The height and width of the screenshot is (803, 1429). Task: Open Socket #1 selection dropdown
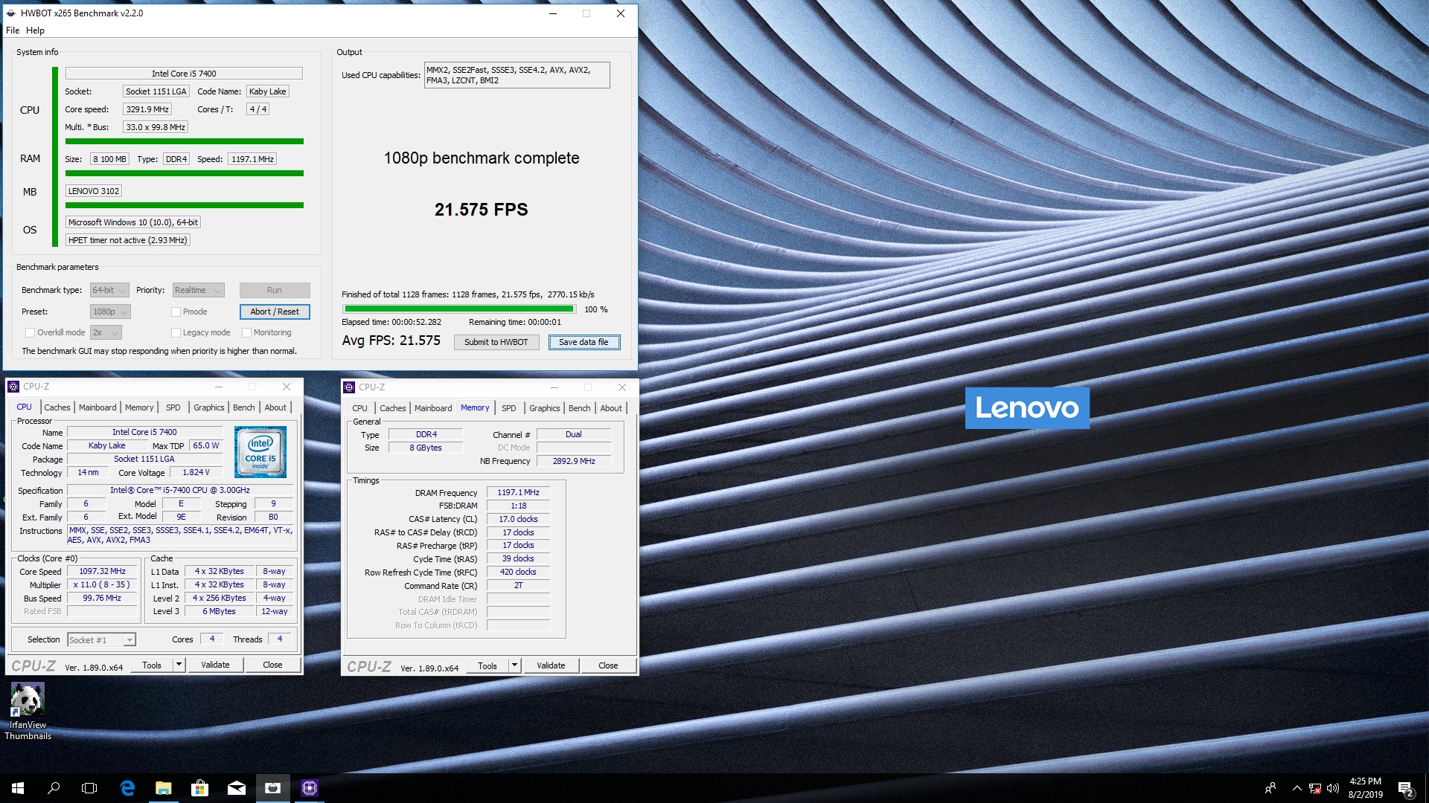[101, 639]
